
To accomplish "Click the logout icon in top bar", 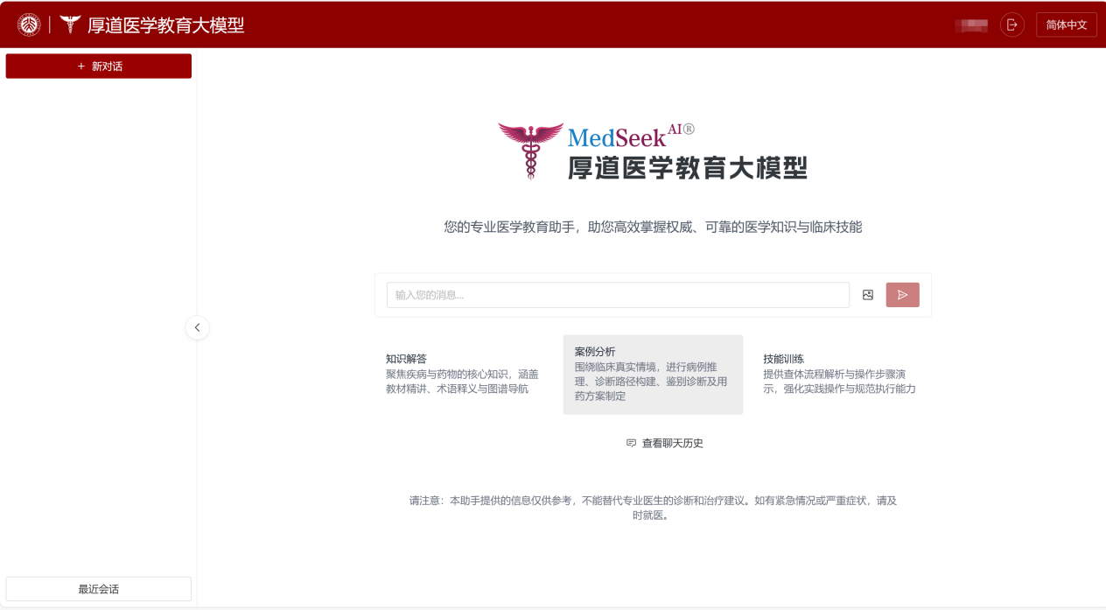I will coord(1012,25).
